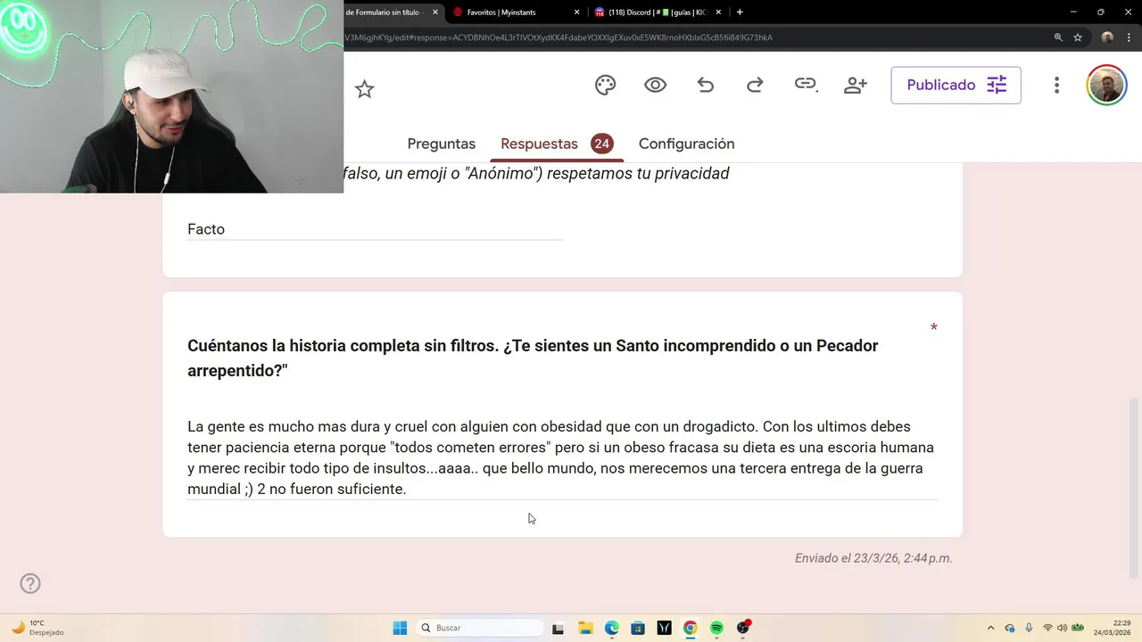Open File Explorer from the taskbar
The image size is (1142, 642).
[585, 628]
